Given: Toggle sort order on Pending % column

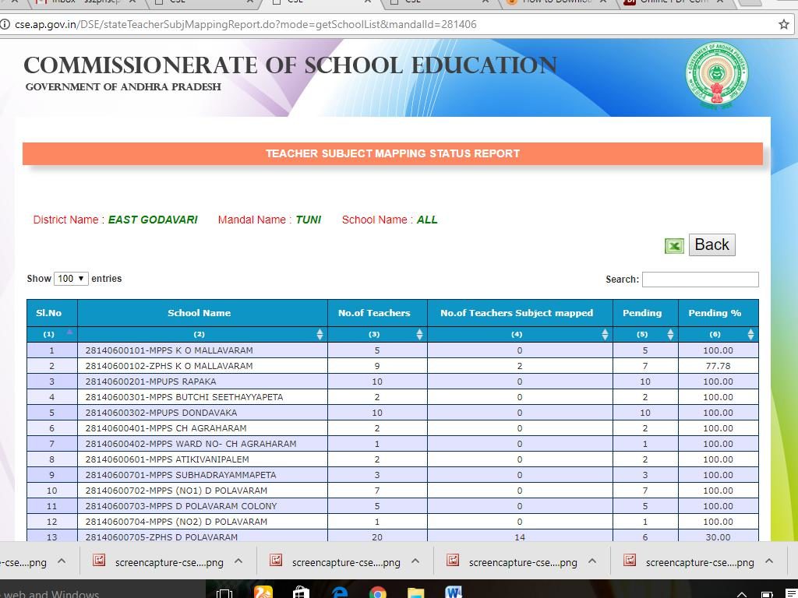Looking at the screenshot, I should (x=750, y=334).
